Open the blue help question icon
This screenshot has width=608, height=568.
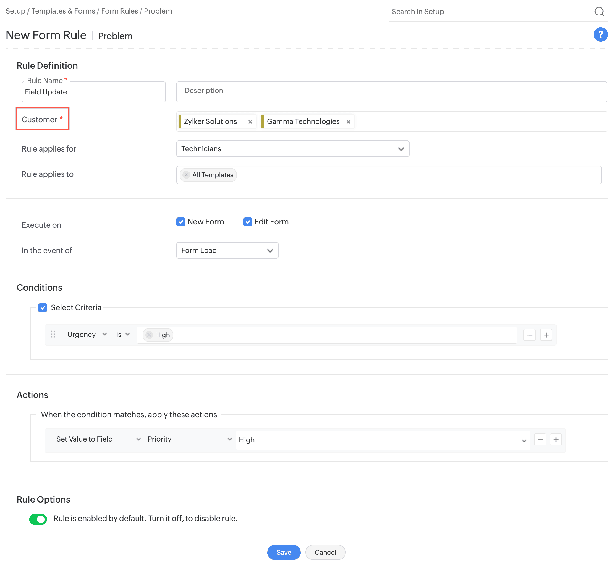coord(600,34)
